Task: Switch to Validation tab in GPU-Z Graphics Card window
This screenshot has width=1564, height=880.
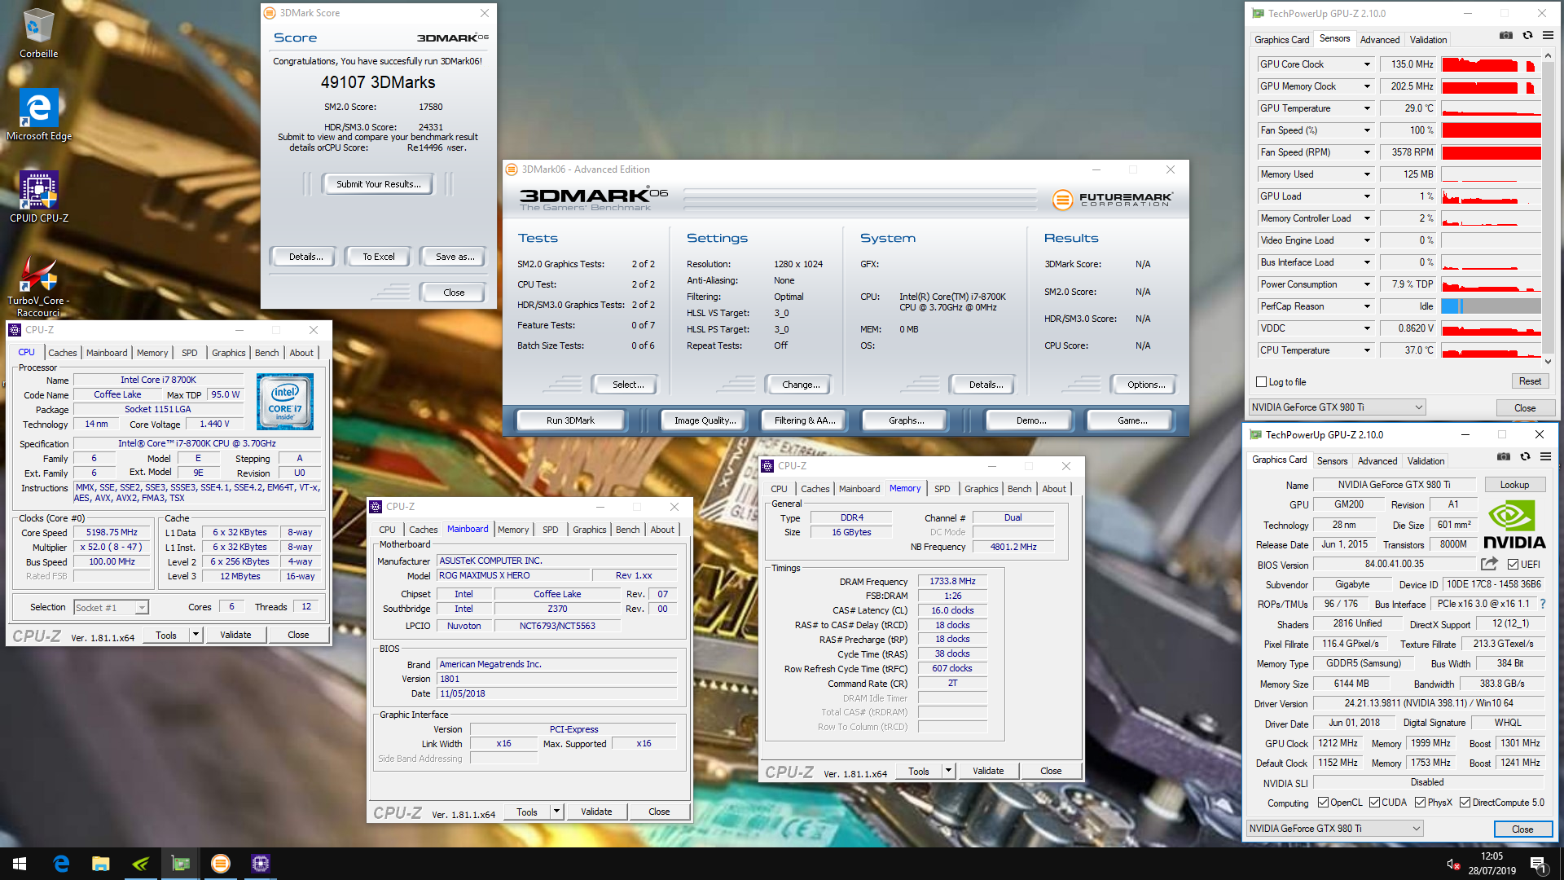Action: point(1426,461)
